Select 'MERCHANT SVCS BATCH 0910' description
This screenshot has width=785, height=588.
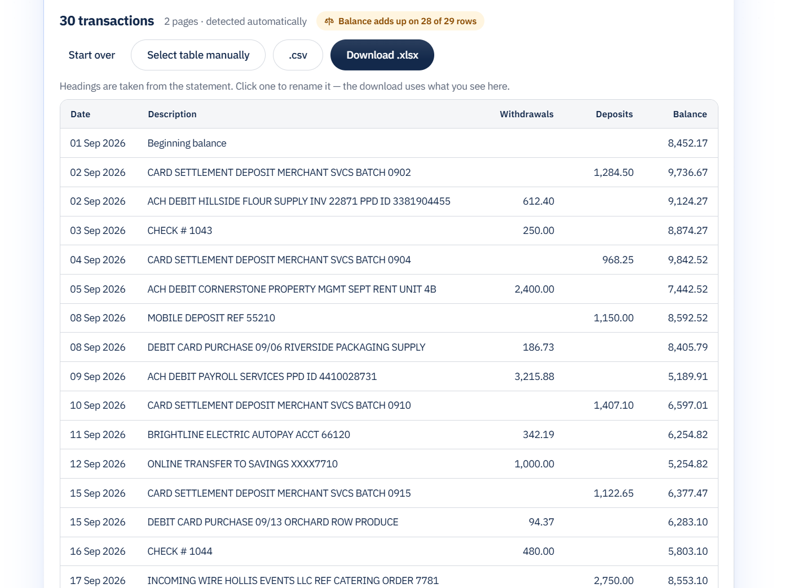279,405
